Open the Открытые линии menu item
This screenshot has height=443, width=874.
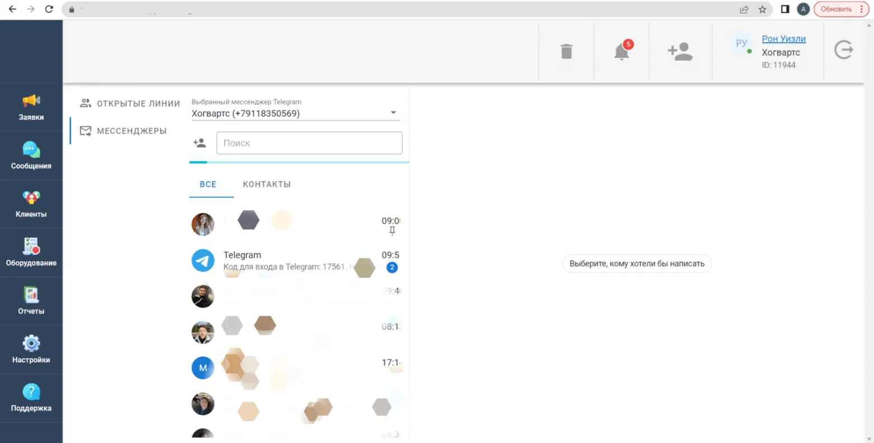tap(130, 103)
